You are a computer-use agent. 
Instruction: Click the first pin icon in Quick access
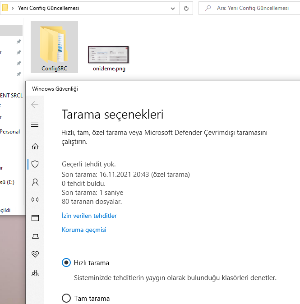[19, 41]
